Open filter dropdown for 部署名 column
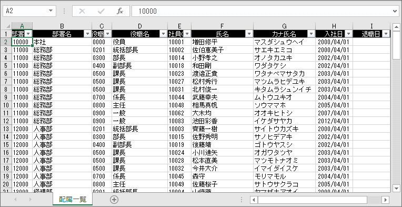The image size is (402, 207). tap(88, 34)
